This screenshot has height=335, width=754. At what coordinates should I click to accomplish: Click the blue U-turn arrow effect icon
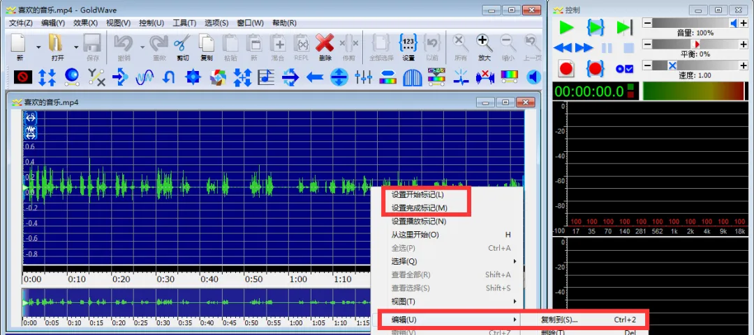click(x=168, y=77)
